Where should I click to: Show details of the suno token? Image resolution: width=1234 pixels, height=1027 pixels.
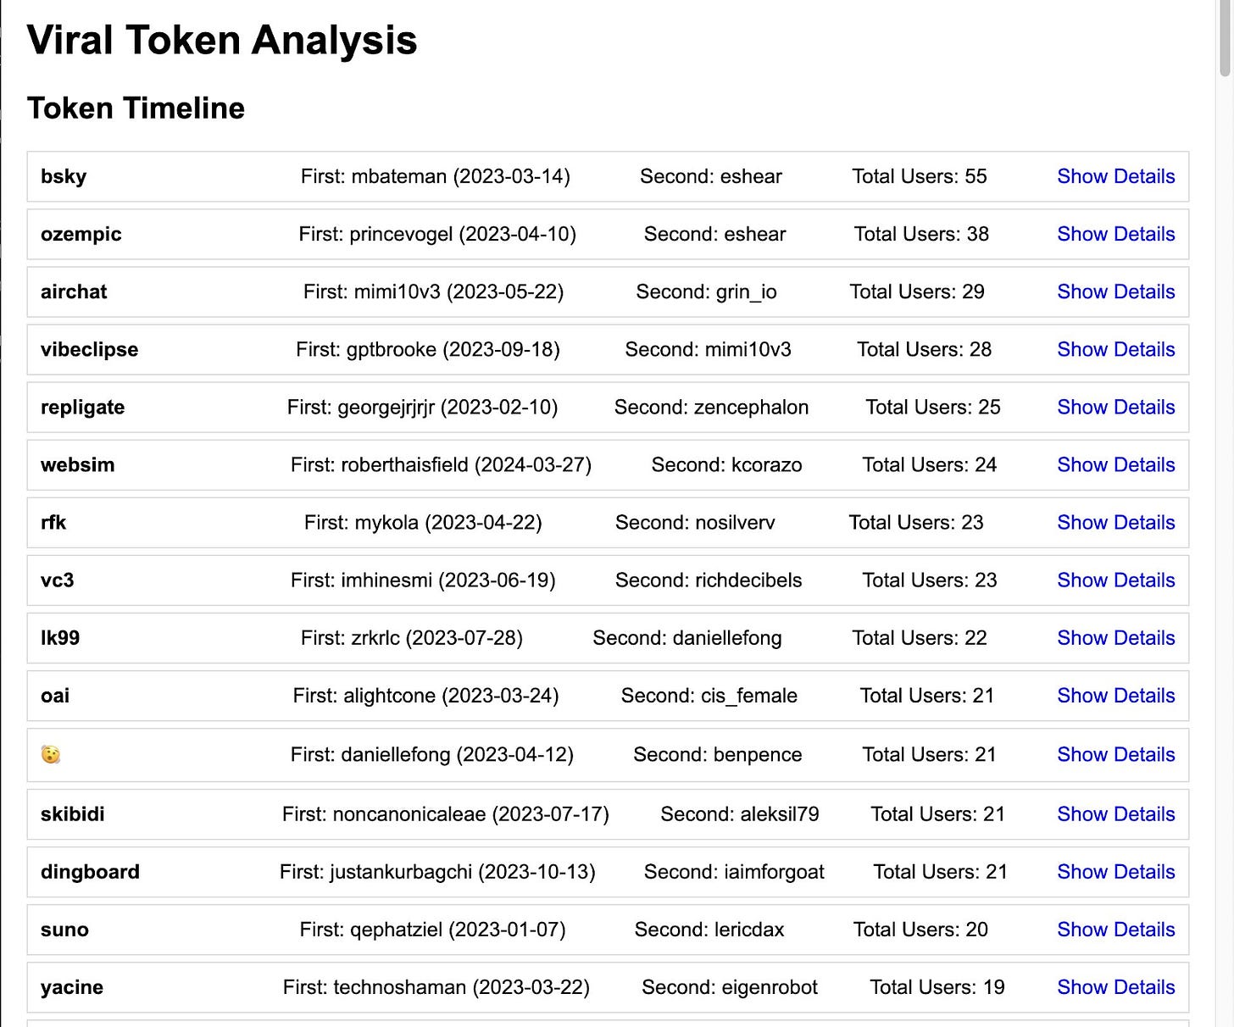coord(1115,929)
